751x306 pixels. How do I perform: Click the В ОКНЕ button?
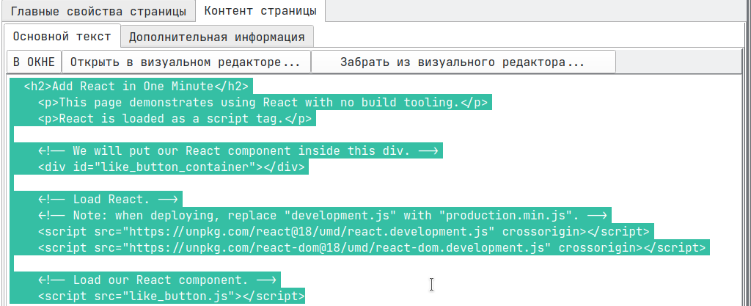pos(34,62)
